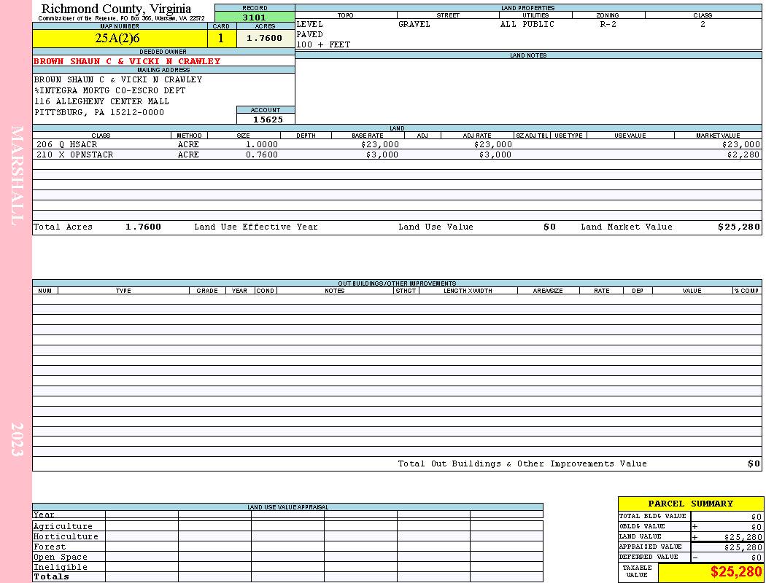Viewport: 766px width, 583px height.
Task: Click the account number 15625
Action: (268, 120)
